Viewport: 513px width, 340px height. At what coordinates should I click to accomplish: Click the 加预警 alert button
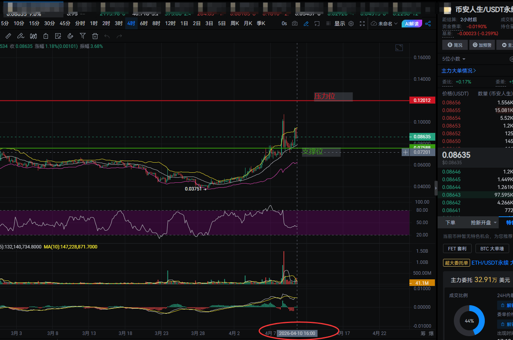[482, 45]
